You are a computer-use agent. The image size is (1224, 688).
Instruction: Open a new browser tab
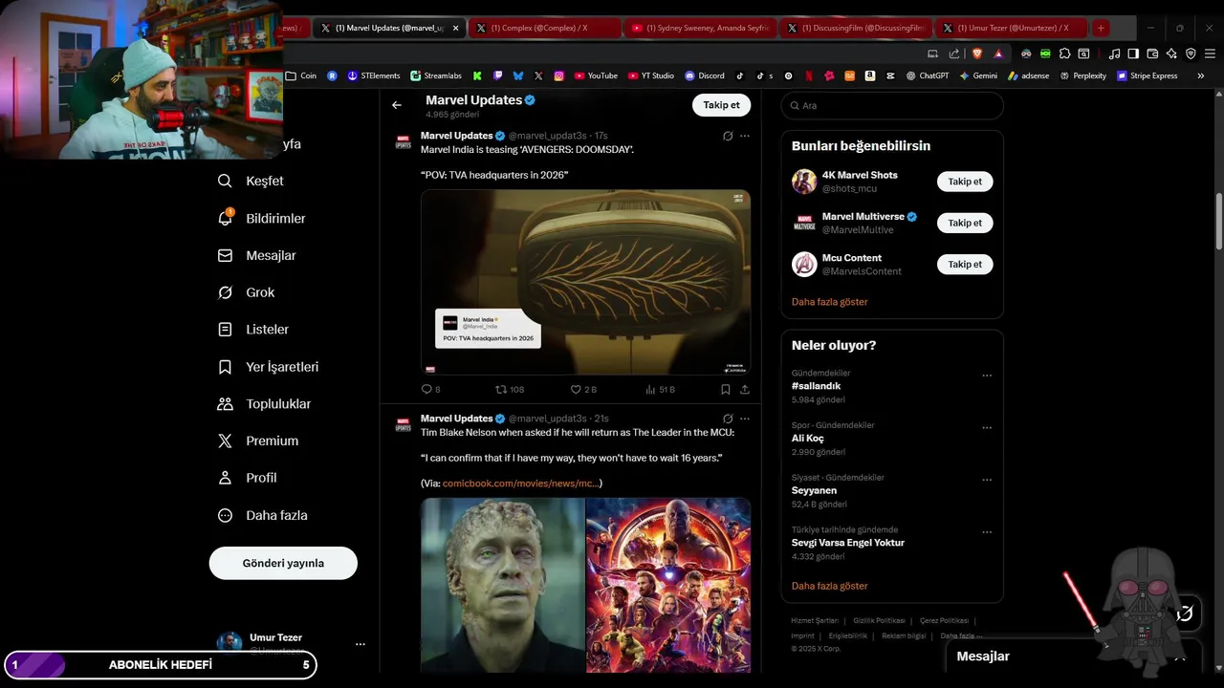click(x=1101, y=29)
